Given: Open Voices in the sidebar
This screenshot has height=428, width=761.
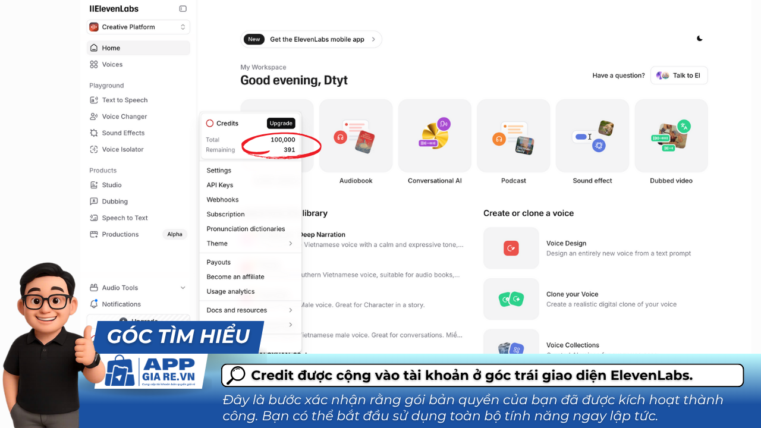Looking at the screenshot, I should coord(138,64).
